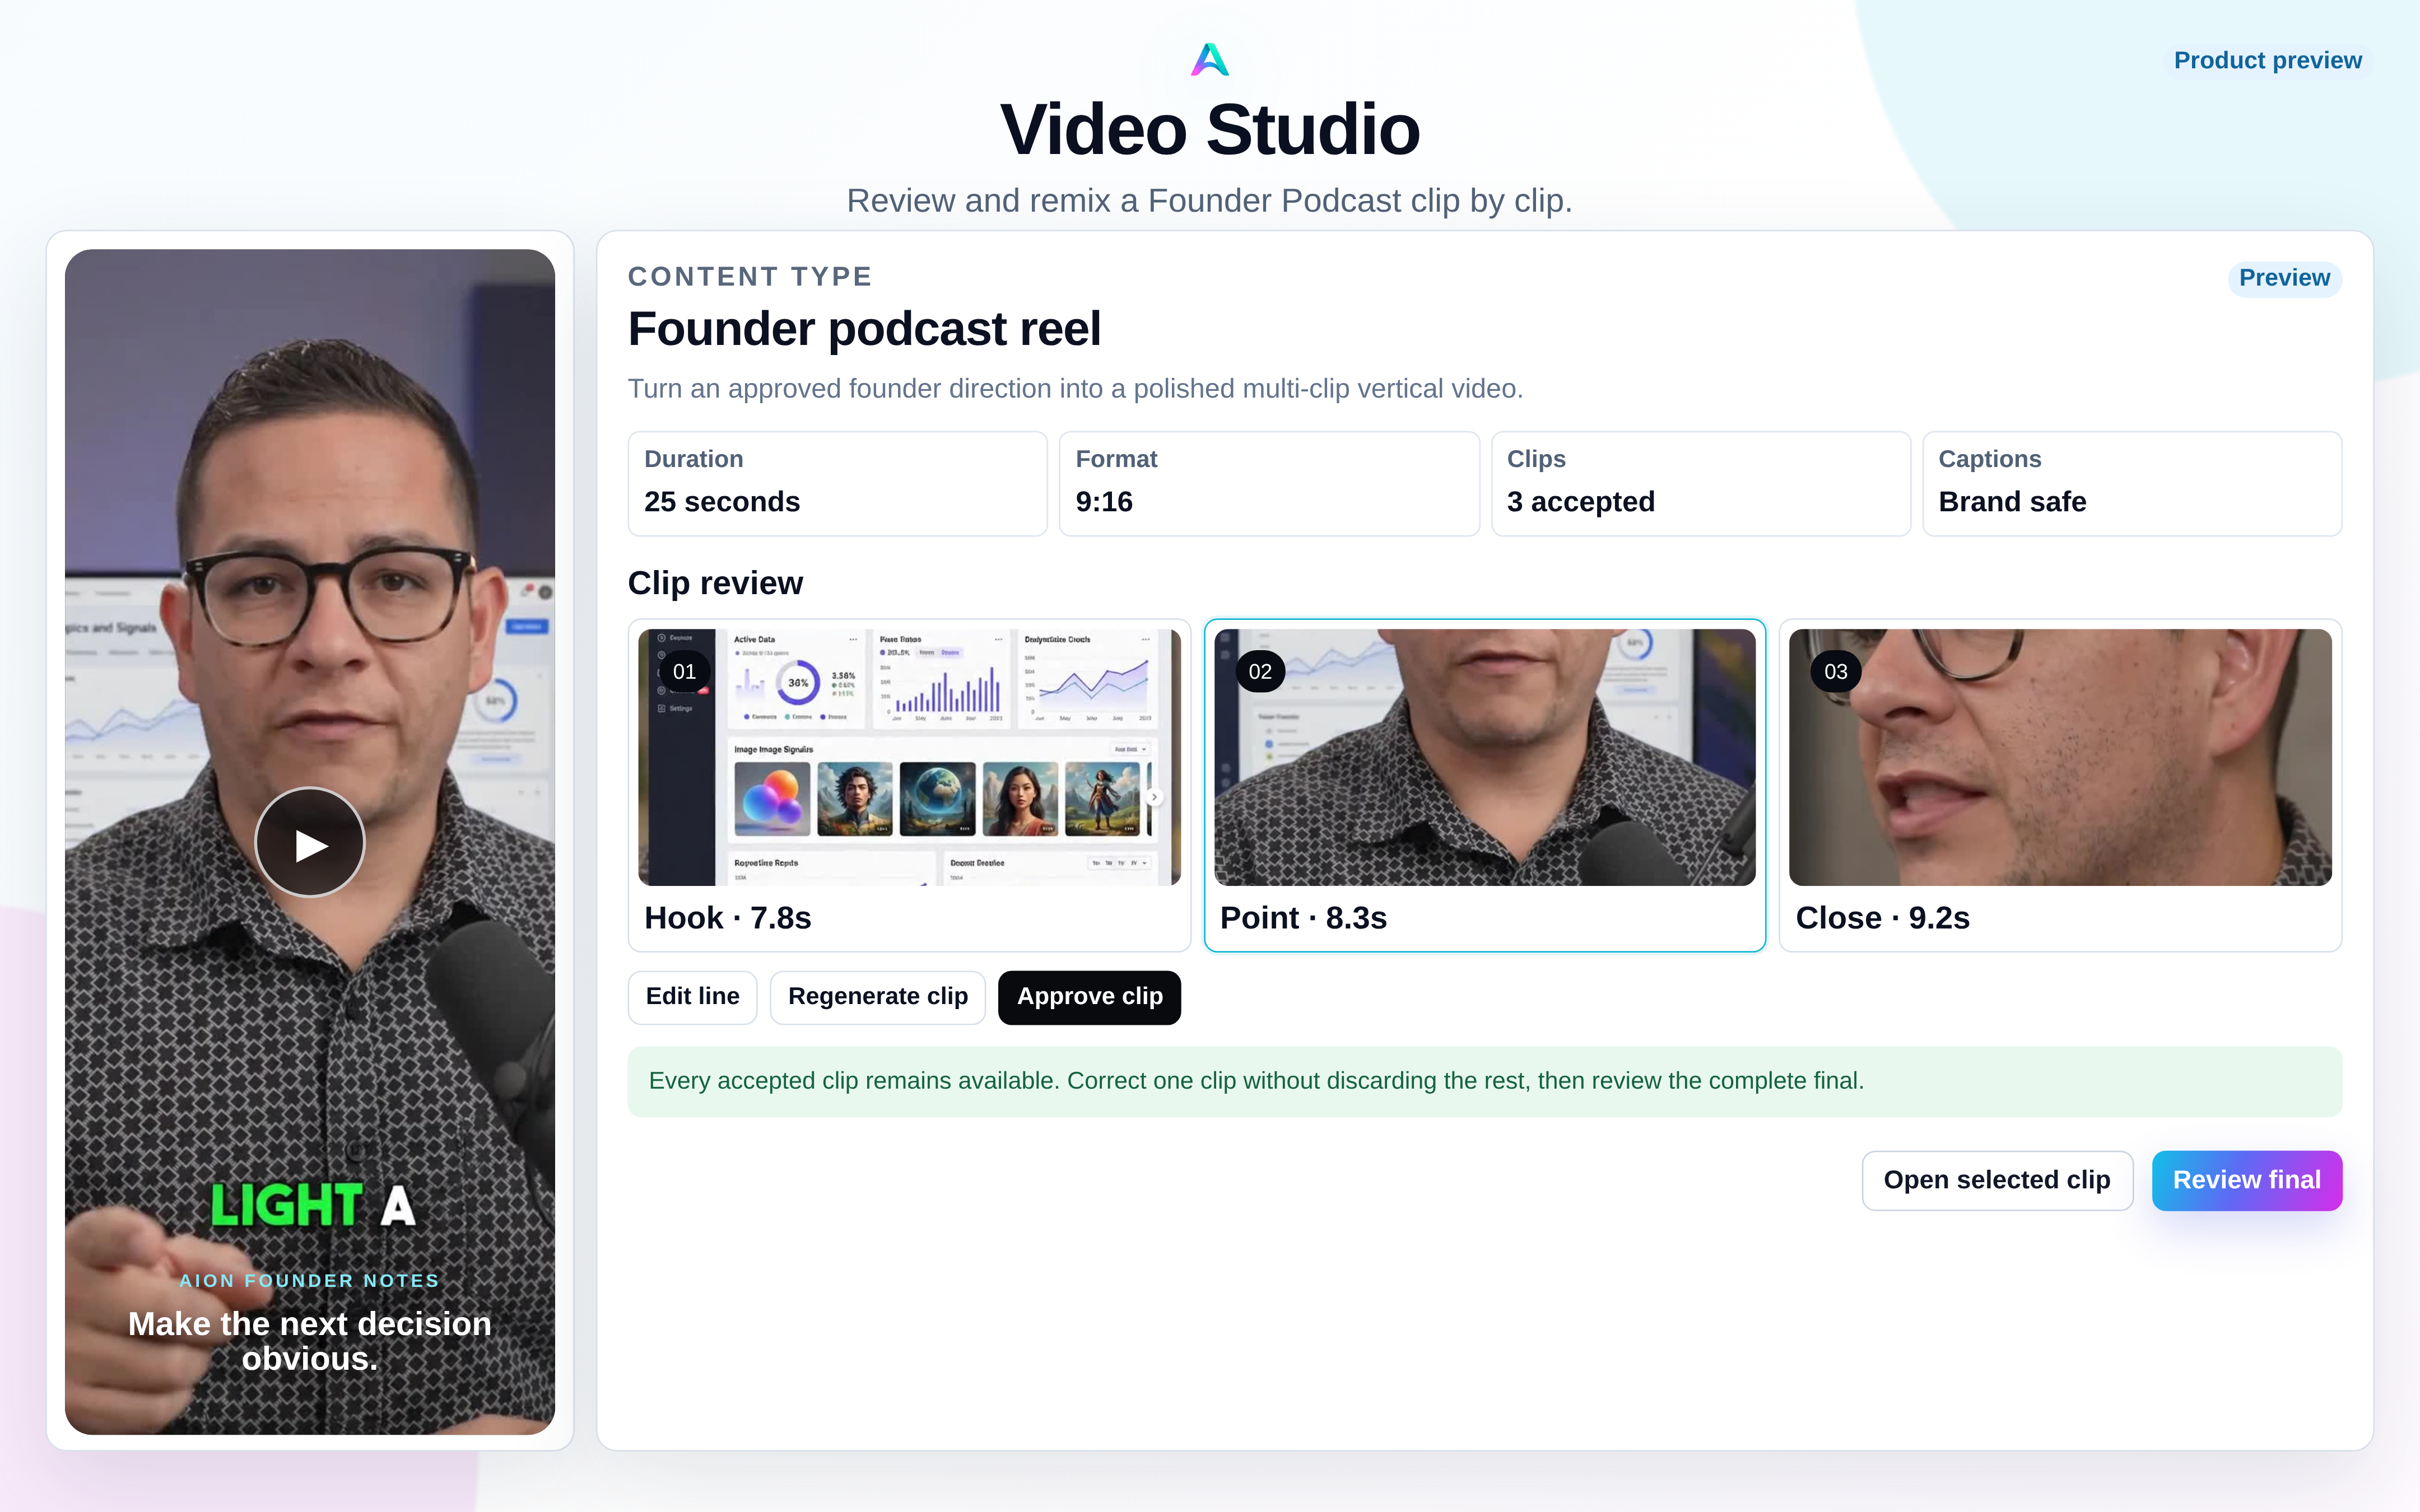Image resolution: width=2420 pixels, height=1512 pixels.
Task: Click the 'Close · 9.2s' label
Action: [x=1882, y=918]
